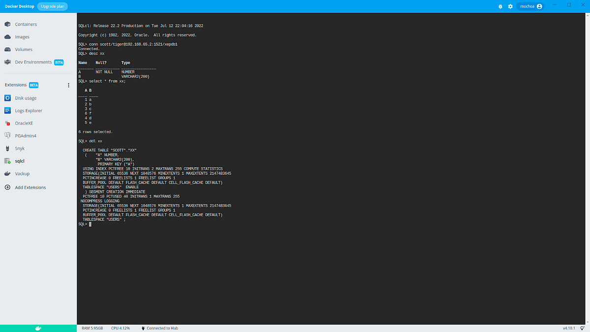This screenshot has height=332, width=590.
Task: Click the Upgrade plan button
Action: [53, 6]
